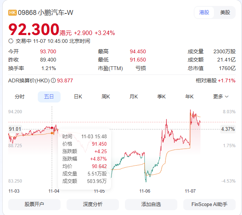Click the 市盈(TTM) value 亏损

click(x=141, y=68)
